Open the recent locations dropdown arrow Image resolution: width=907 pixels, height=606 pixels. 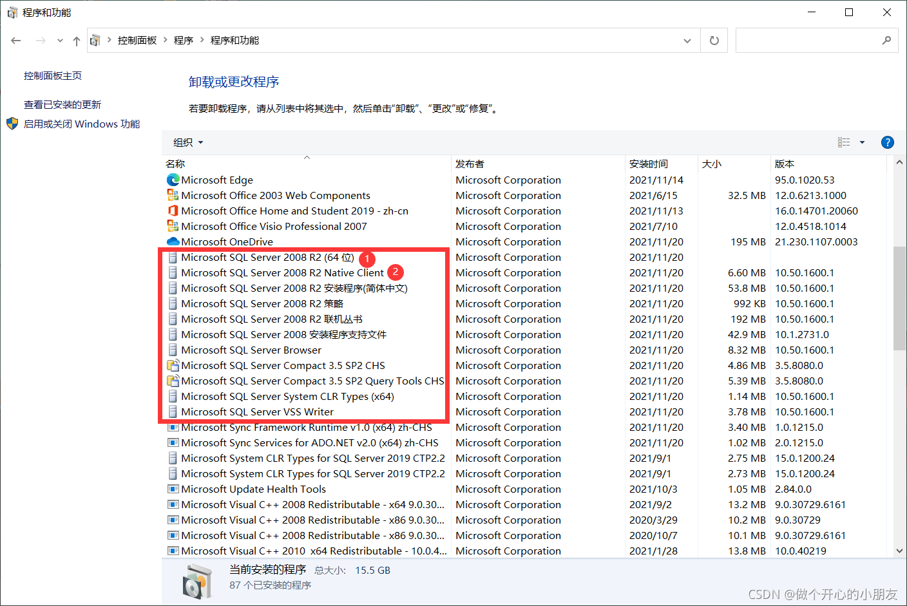click(x=60, y=41)
